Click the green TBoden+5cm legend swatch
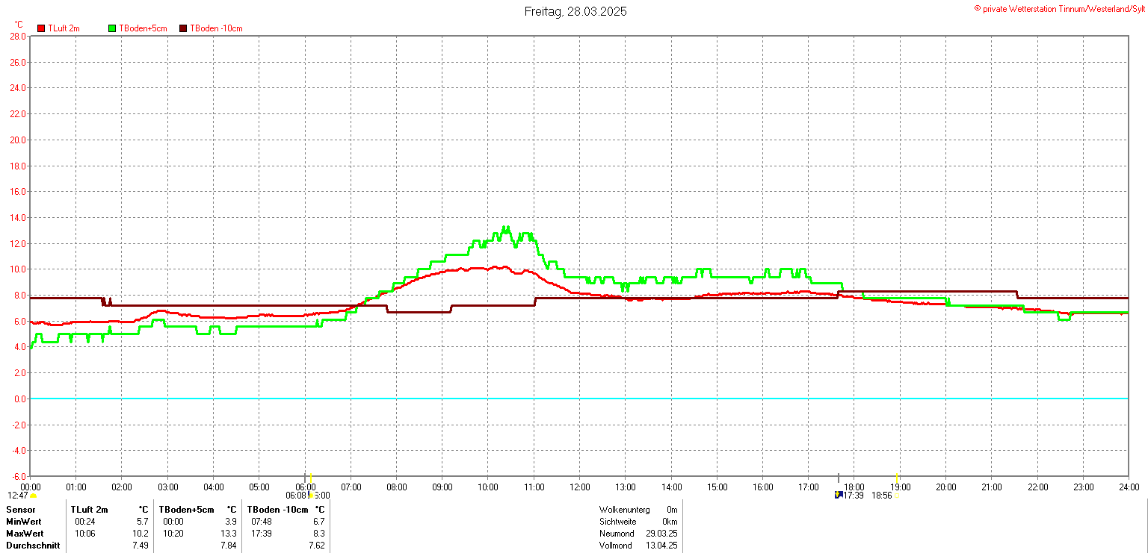The width and height of the screenshot is (1148, 553). pyautogui.click(x=113, y=28)
